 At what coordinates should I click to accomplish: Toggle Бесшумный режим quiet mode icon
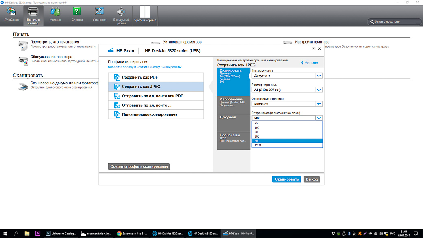click(121, 16)
